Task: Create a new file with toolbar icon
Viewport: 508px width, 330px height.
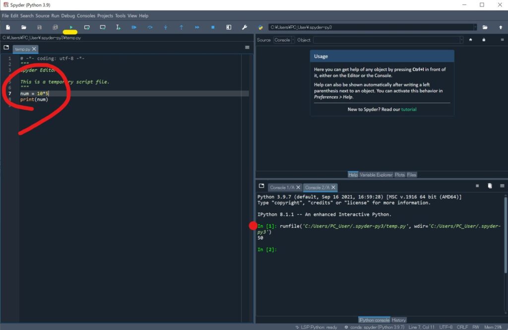Action: (8, 27)
